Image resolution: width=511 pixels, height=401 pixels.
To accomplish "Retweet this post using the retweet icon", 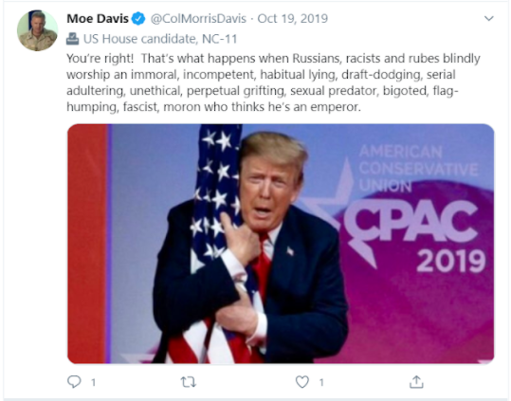I will tap(189, 382).
